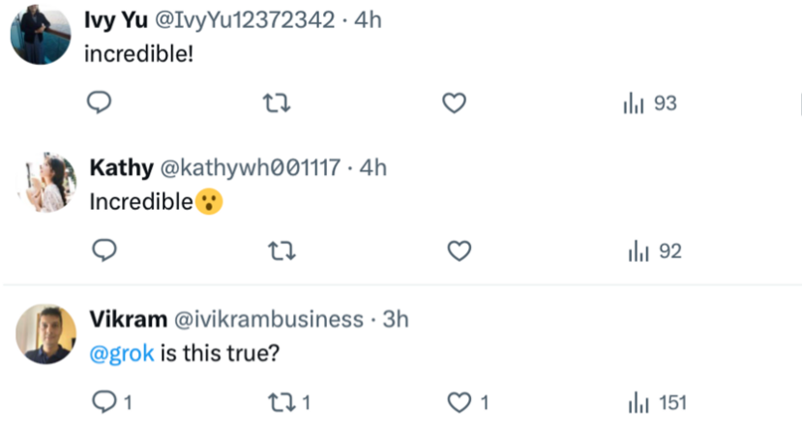
Task: Open Ivy Yu's profile picture
Action: pyautogui.click(x=41, y=35)
